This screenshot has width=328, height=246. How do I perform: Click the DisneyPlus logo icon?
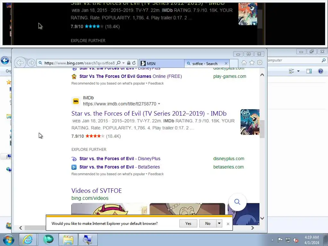point(74,159)
